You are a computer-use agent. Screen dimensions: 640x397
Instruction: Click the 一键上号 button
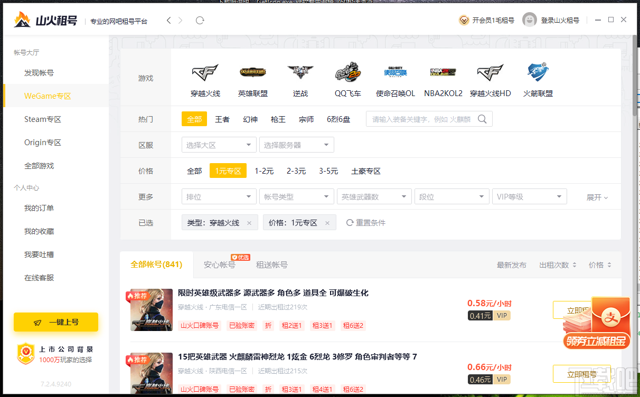pos(56,322)
